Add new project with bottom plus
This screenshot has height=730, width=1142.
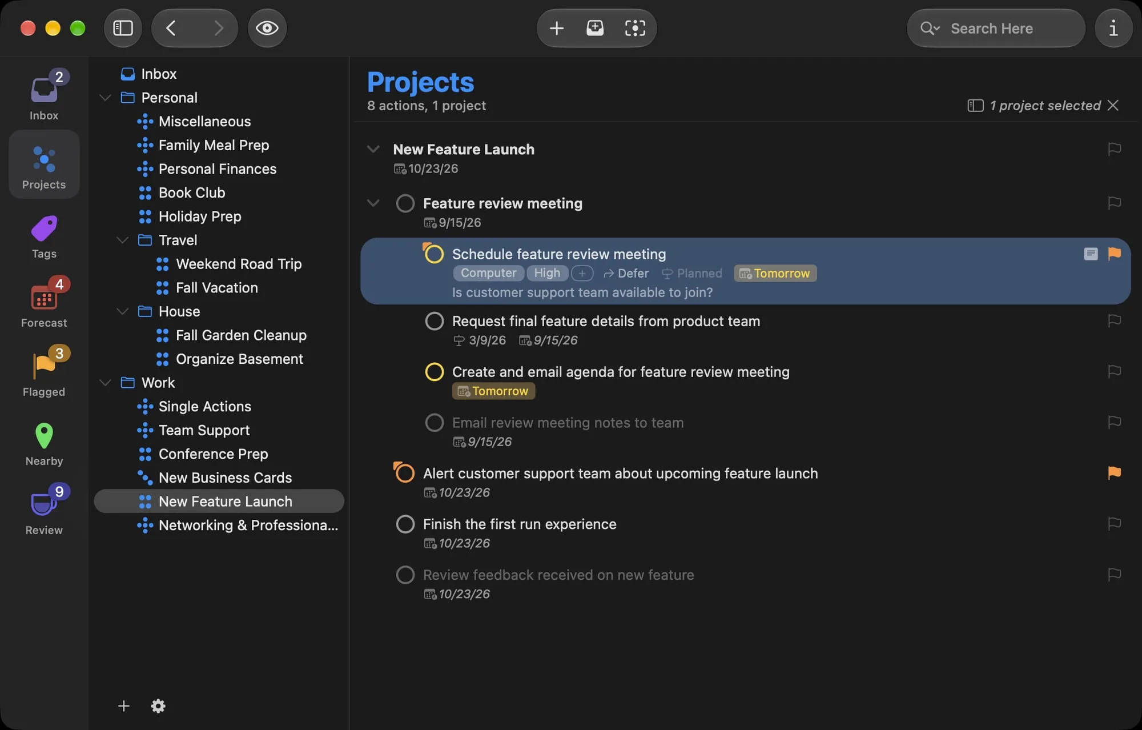pyautogui.click(x=123, y=706)
